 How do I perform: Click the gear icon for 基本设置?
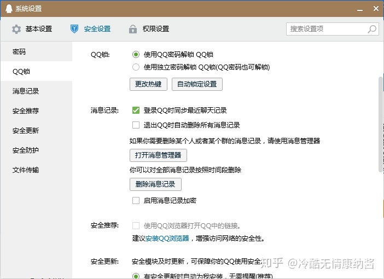pyautogui.click(x=16, y=29)
